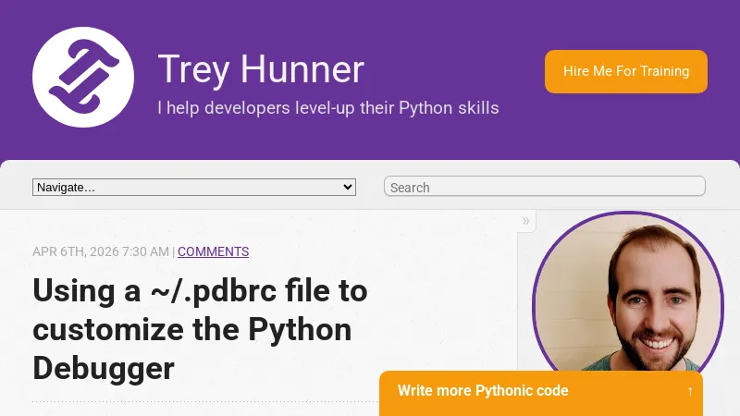This screenshot has width=740, height=416.
Task: Collapse the sidebar with the » arrow
Action: pos(526,221)
